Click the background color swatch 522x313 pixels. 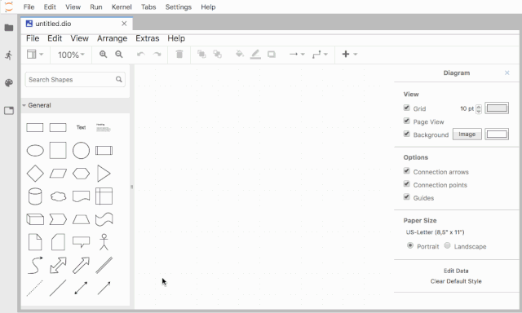[x=497, y=134]
